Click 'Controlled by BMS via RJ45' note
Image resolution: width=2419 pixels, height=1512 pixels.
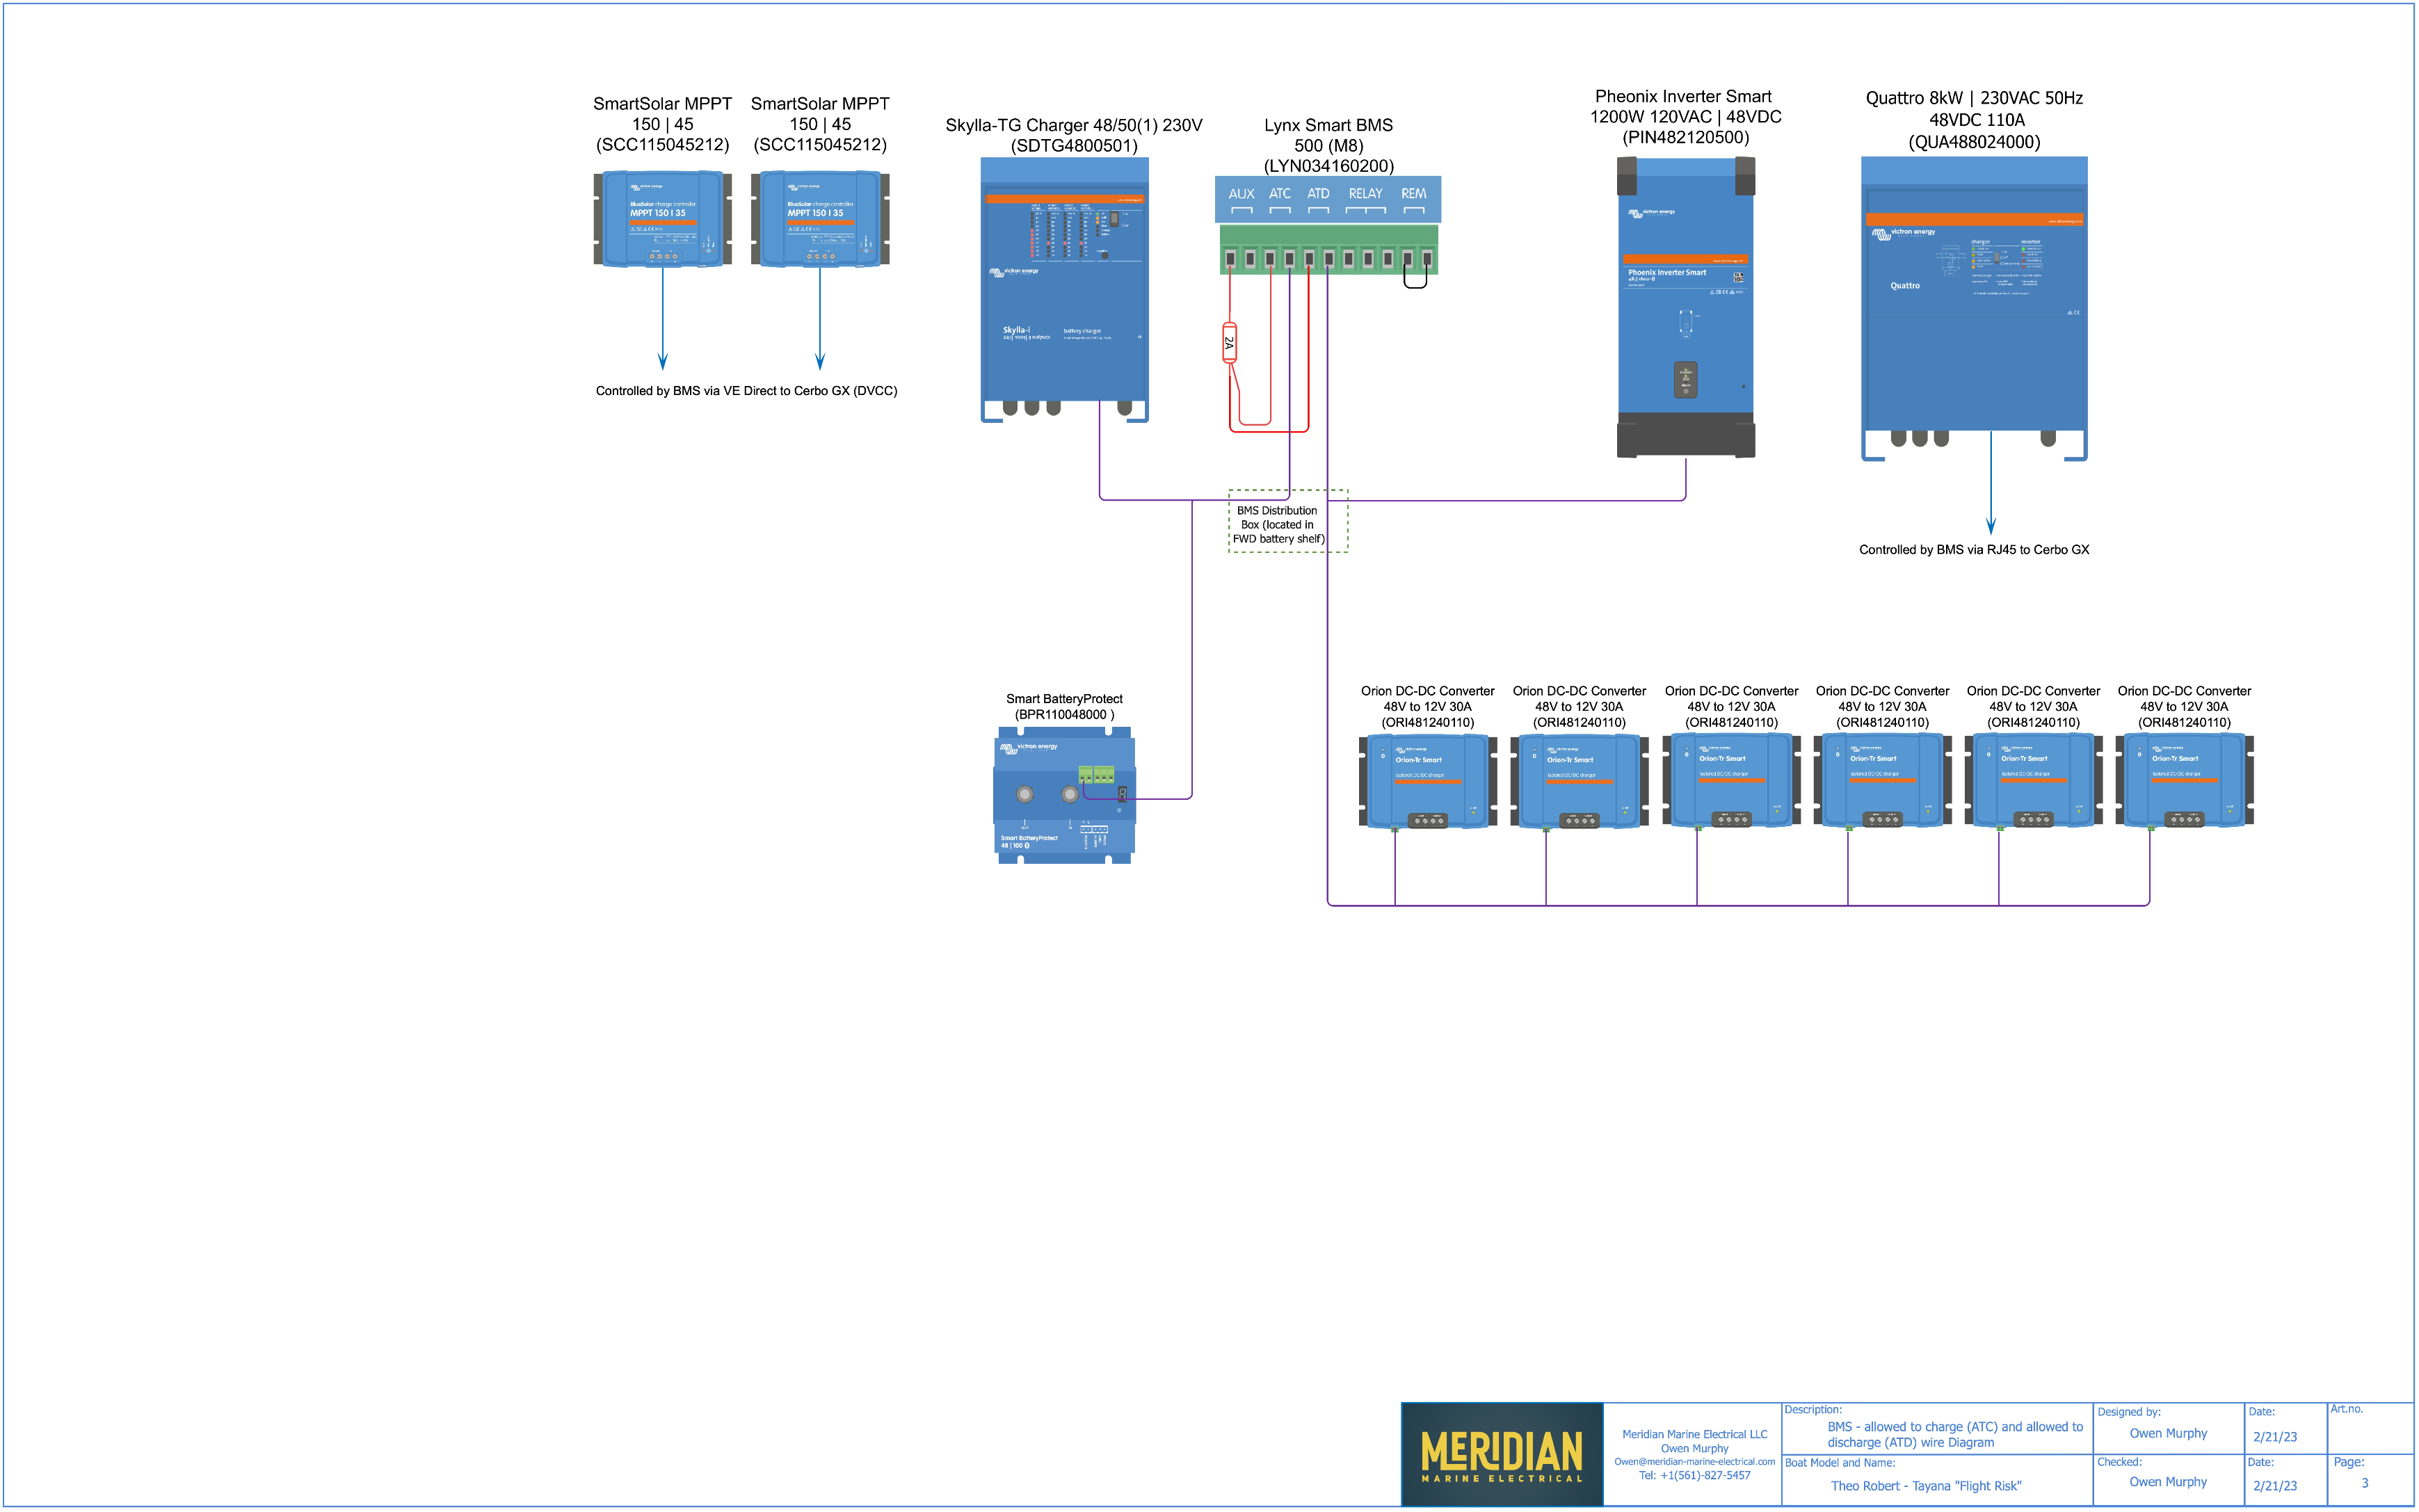coord(1974,550)
